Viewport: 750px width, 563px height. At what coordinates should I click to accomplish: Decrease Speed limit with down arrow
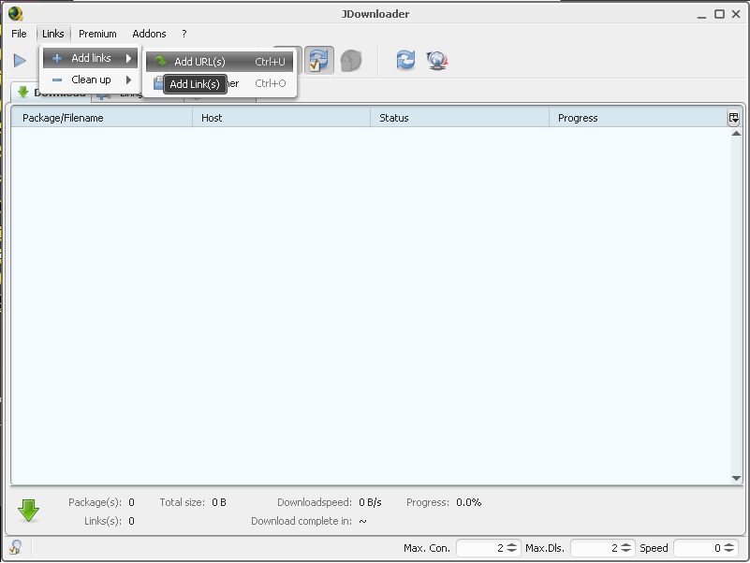coord(729,551)
